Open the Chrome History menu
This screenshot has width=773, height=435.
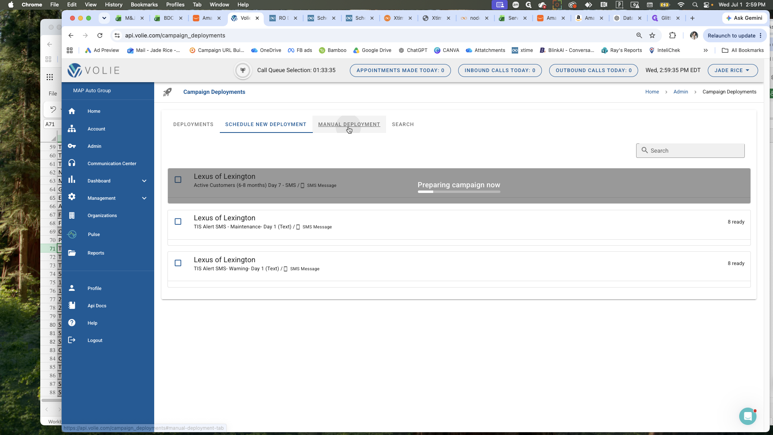coord(114,5)
